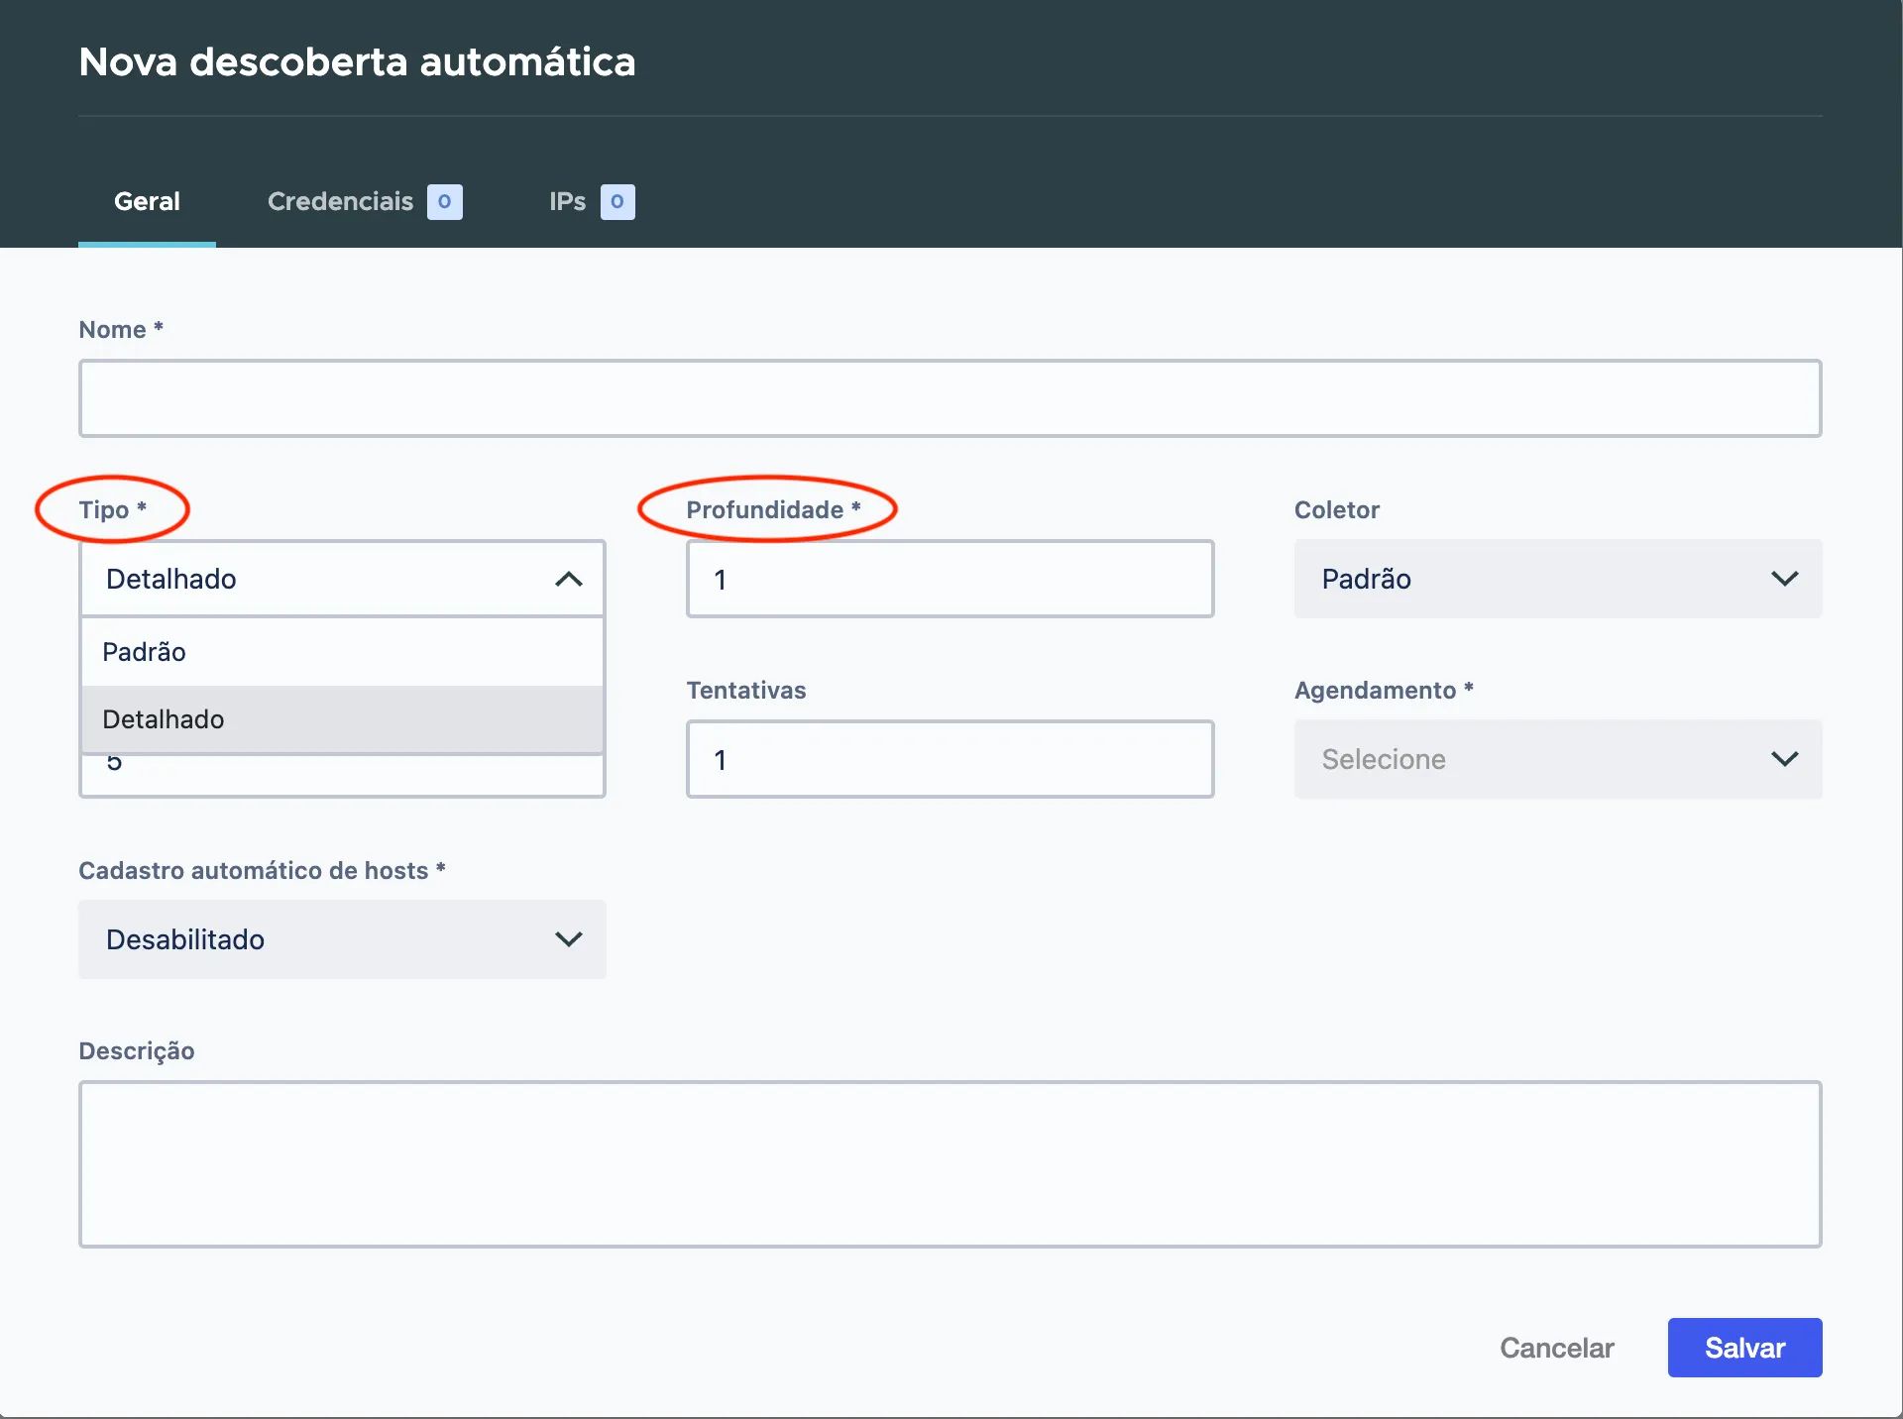This screenshot has height=1419, width=1903.
Task: Click the Tentativas input field
Action: point(950,759)
